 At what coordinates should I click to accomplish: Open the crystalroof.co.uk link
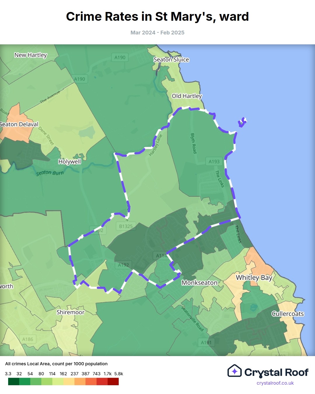click(x=275, y=383)
